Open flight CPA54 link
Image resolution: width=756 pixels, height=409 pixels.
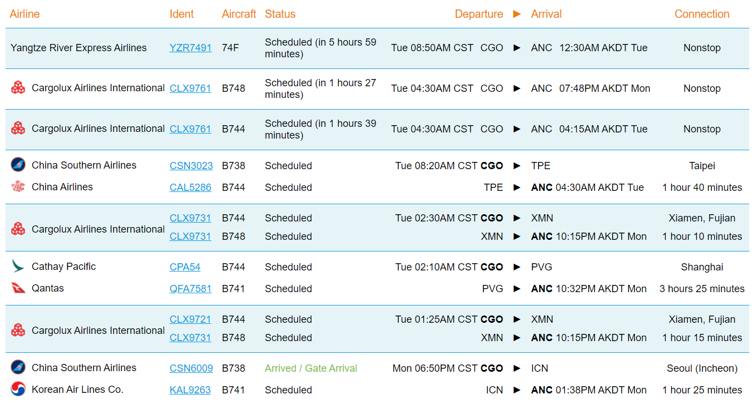[x=185, y=267]
